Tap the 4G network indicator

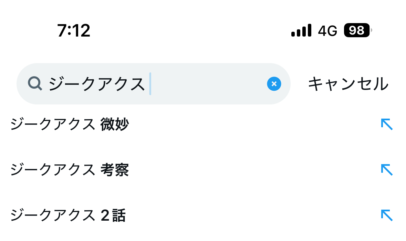327,31
